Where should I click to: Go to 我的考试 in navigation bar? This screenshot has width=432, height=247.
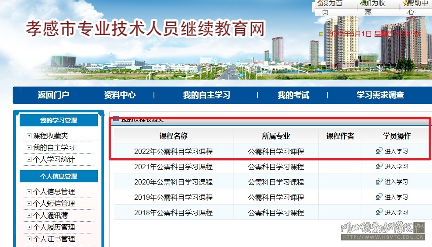pyautogui.click(x=293, y=95)
